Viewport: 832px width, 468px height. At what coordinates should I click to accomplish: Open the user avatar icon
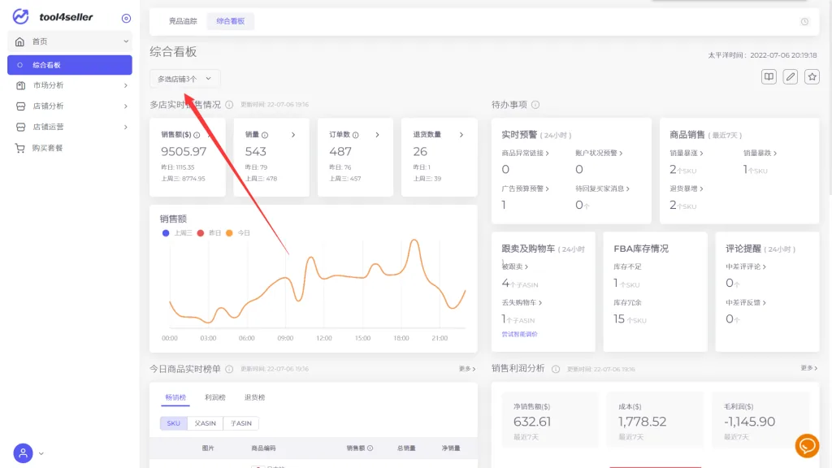[23, 453]
